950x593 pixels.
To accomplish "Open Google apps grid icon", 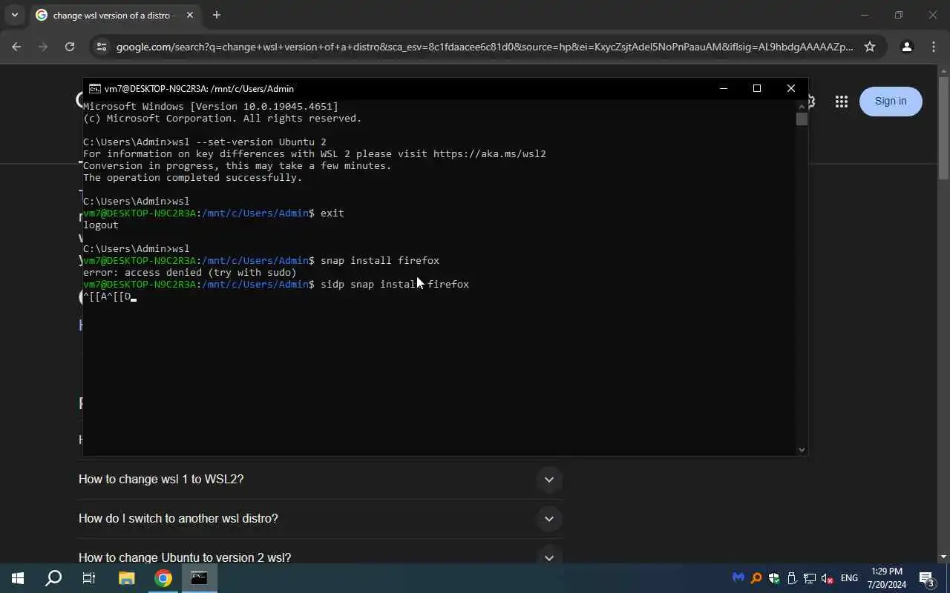I will pyautogui.click(x=841, y=102).
